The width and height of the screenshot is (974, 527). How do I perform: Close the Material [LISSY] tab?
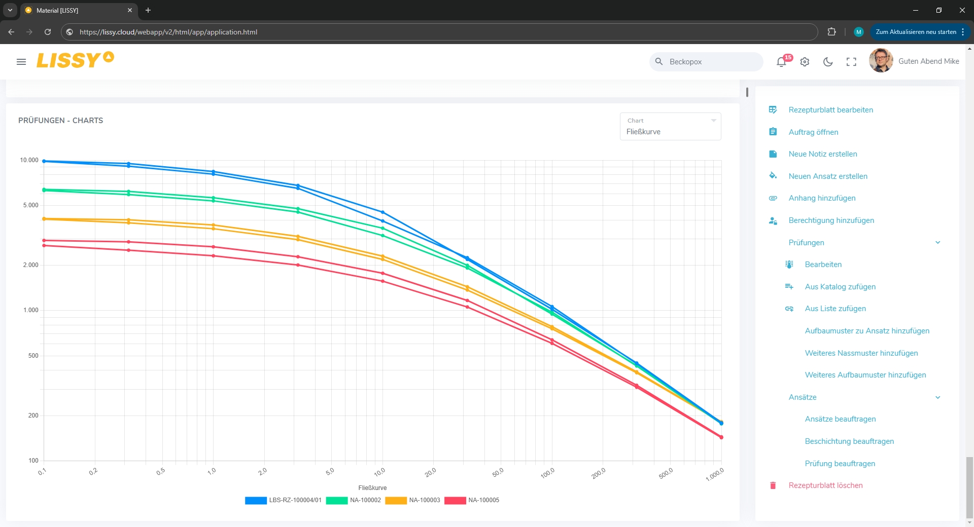click(130, 10)
